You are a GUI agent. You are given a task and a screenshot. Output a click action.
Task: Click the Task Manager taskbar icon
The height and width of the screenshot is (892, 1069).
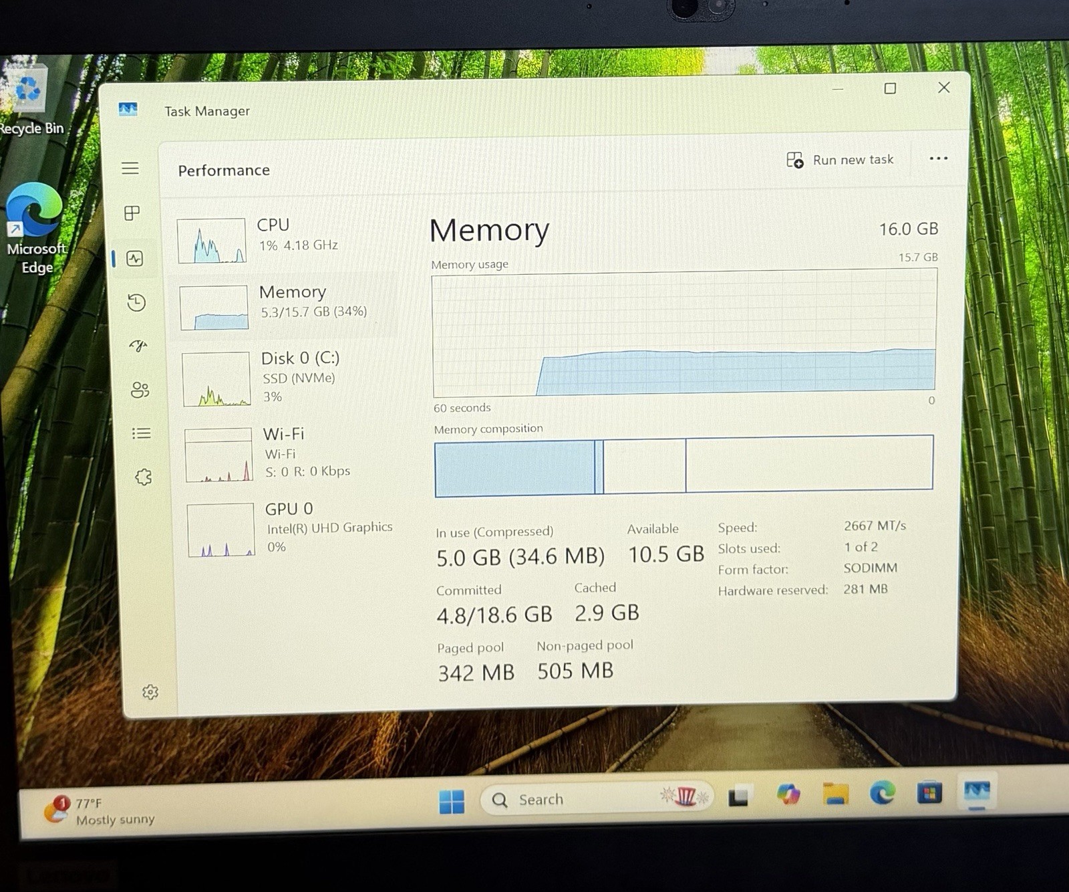[977, 791]
